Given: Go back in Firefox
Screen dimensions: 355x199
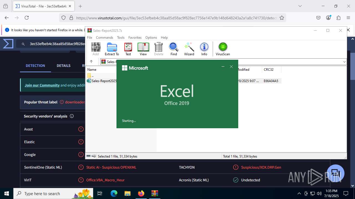Looking at the screenshot, I should (x=7, y=18).
